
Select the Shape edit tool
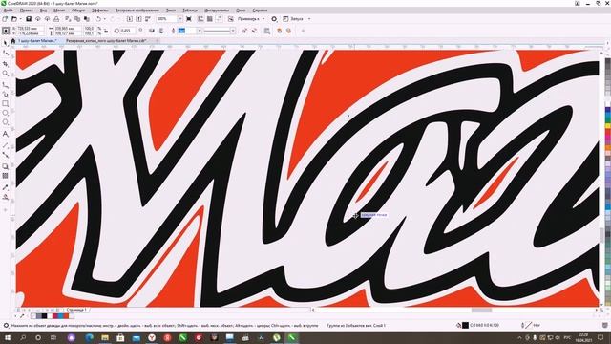(x=5, y=53)
